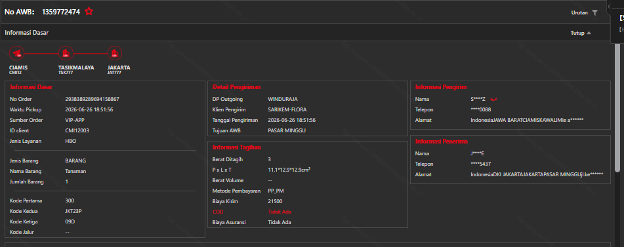This screenshot has width=624, height=247.
Task: Click the JAKARTA gateway stage icon
Action: (x=115, y=53)
